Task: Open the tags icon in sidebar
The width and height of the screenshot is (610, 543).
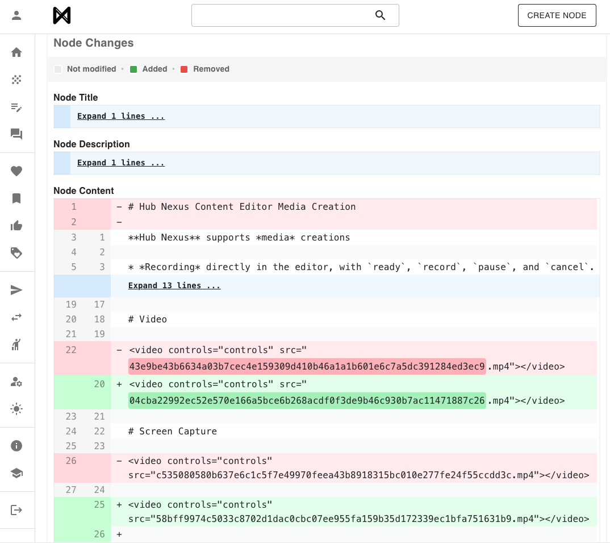Action: [16, 253]
